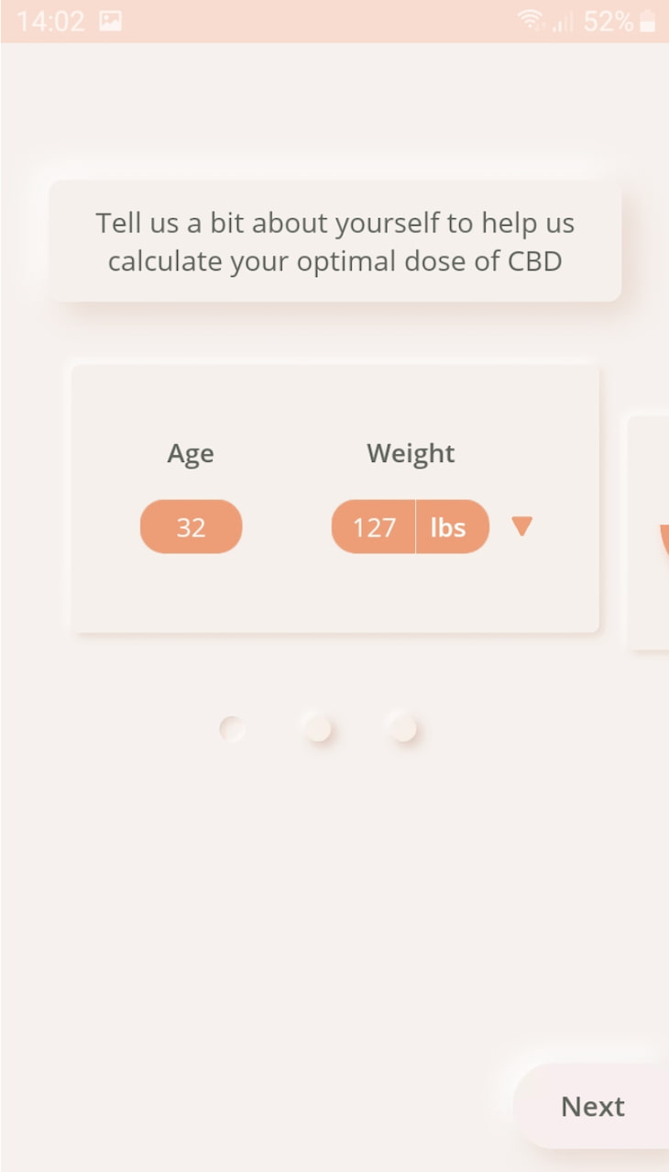Tap the Wi-Fi status icon
This screenshot has height=1172, width=669.
pos(530,21)
